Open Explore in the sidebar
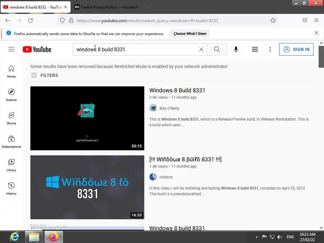Image resolution: width=324 pixels, height=243 pixels. click(11, 95)
